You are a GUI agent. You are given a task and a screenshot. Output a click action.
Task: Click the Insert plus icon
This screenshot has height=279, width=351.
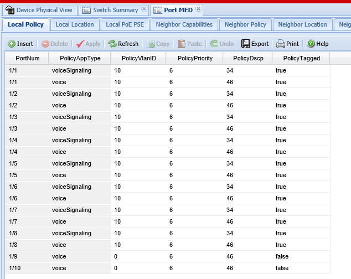pos(12,44)
